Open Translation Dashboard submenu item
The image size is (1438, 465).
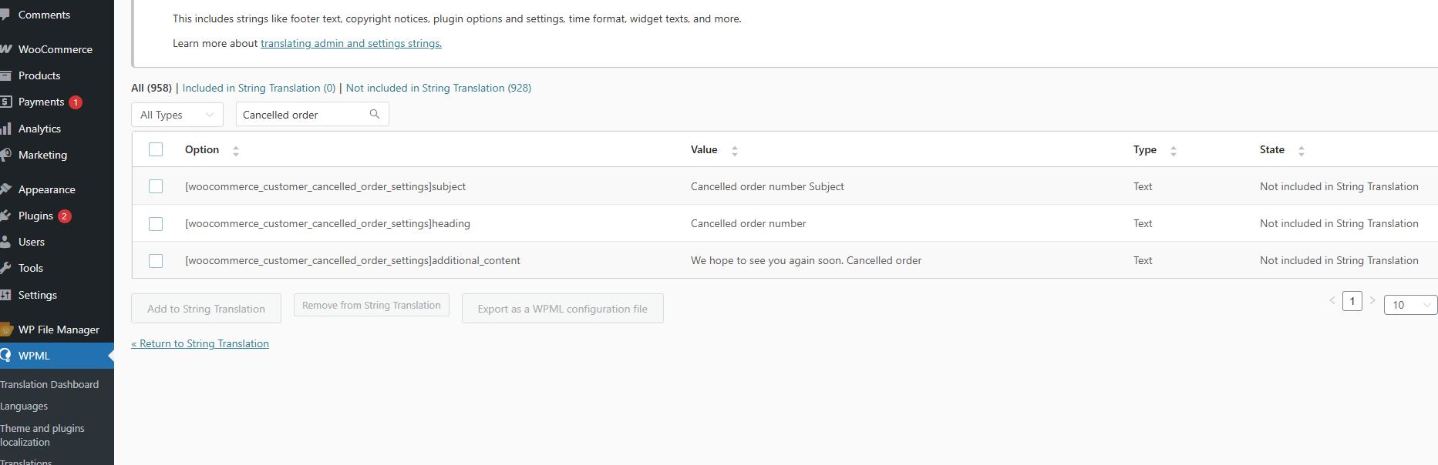point(49,384)
